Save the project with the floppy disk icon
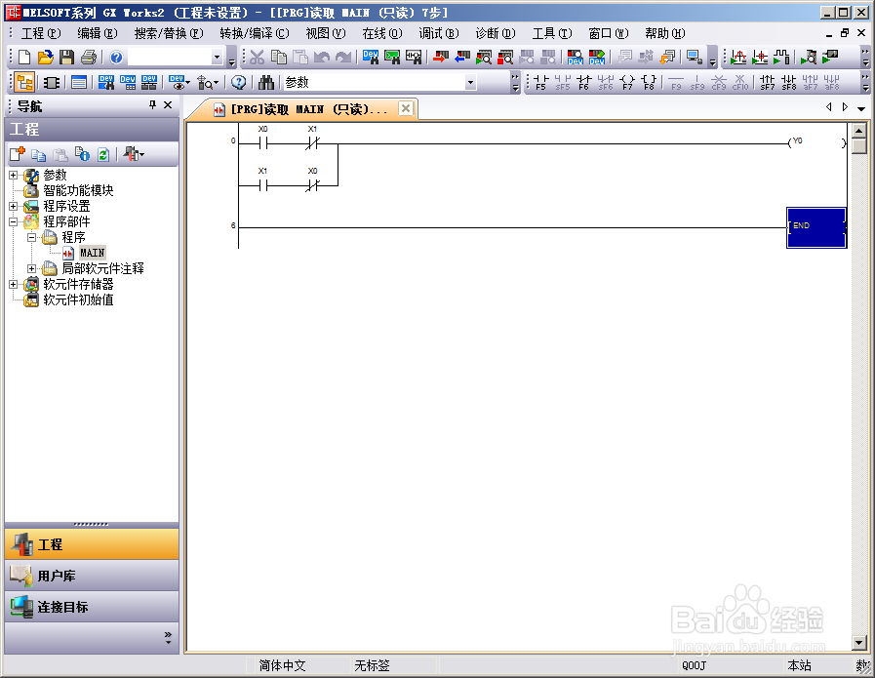 67,57
